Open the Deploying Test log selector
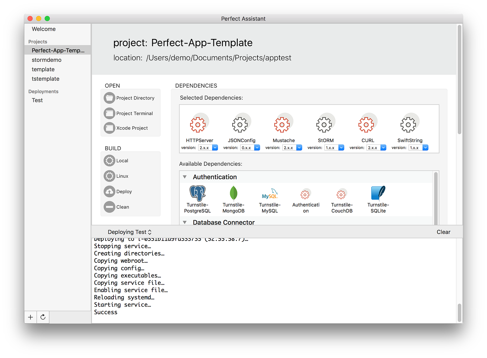This screenshot has height=358, width=487. 130,232
